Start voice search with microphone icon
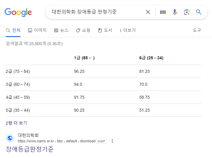The width and height of the screenshot is (212, 158). pyautogui.click(x=175, y=12)
